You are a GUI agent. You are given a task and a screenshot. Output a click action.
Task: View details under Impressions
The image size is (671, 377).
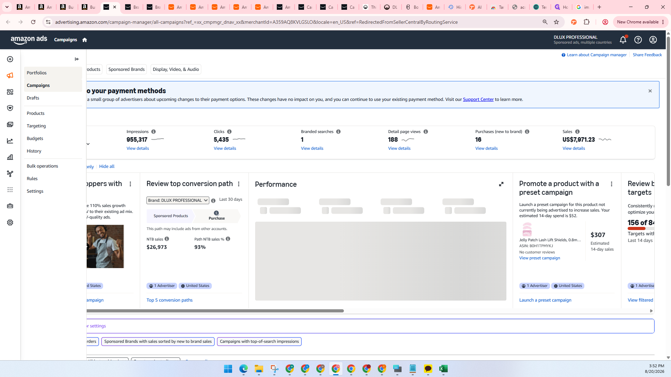pyautogui.click(x=138, y=148)
